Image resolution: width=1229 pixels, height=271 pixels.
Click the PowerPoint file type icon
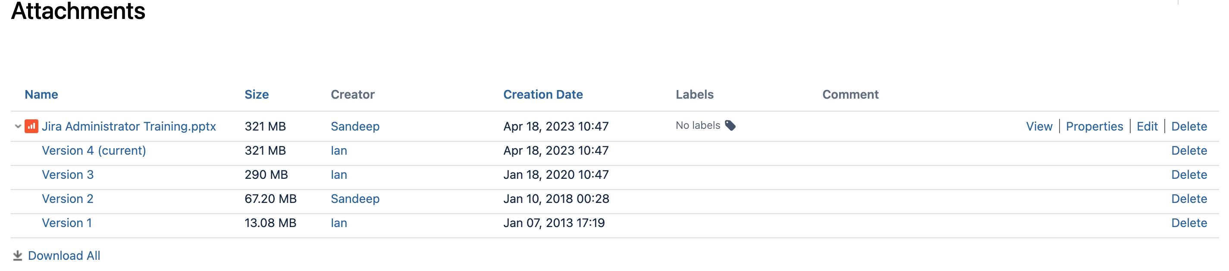click(31, 126)
